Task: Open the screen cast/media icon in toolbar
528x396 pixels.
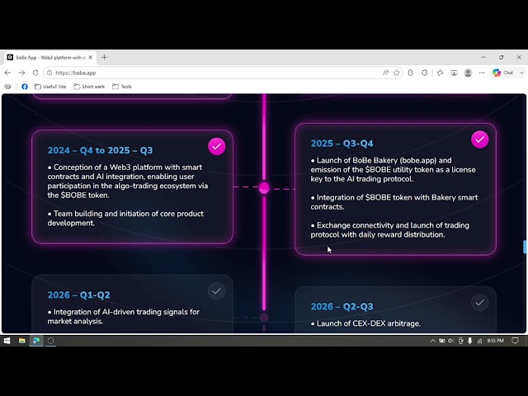Action: [x=454, y=73]
